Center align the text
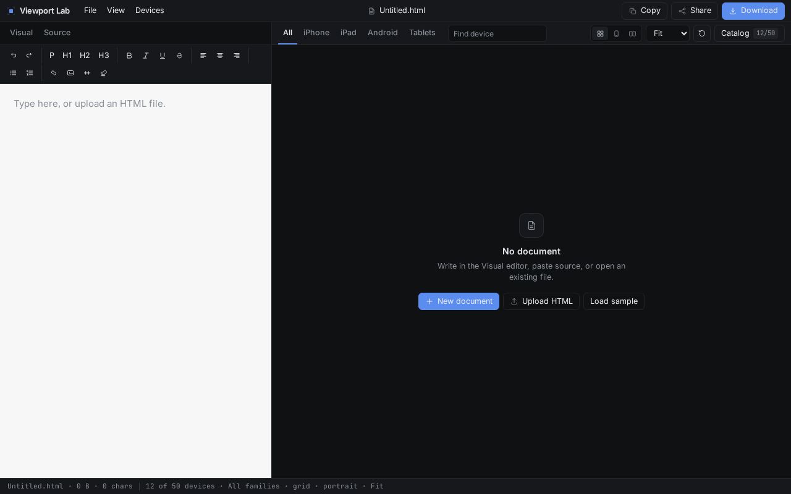This screenshot has height=494, width=791. (x=220, y=56)
